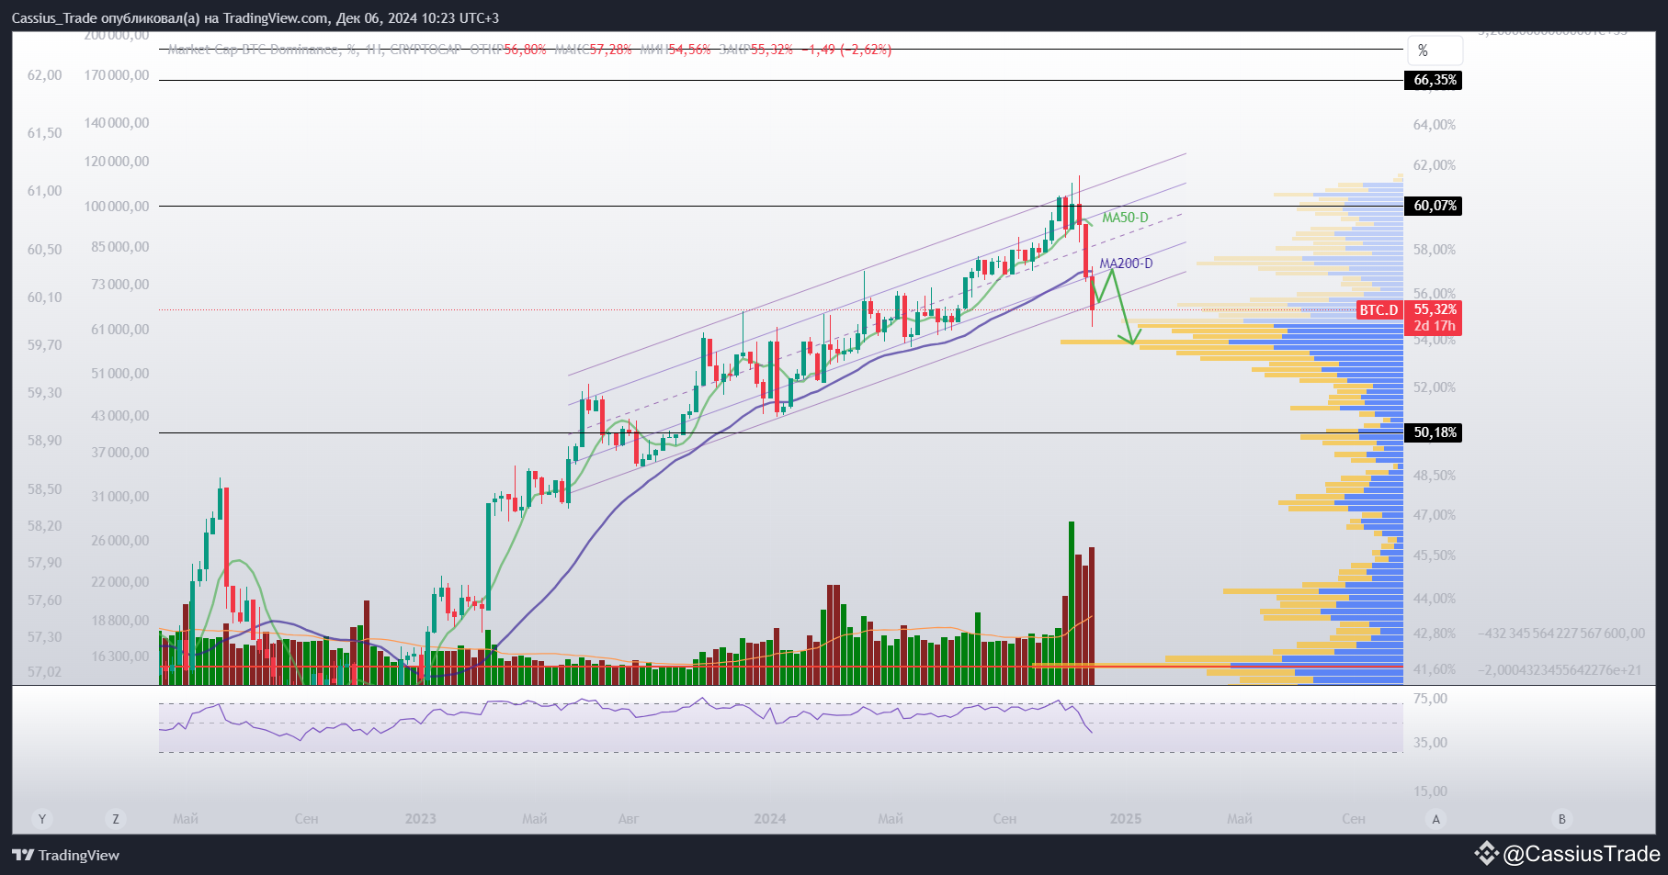This screenshot has width=1668, height=875.
Task: Click the 35,00 RSI scale label
Action: (1430, 743)
